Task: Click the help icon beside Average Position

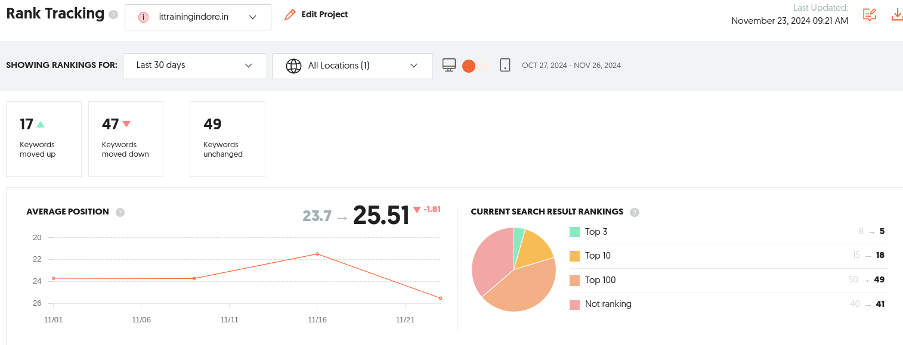Action: (120, 212)
